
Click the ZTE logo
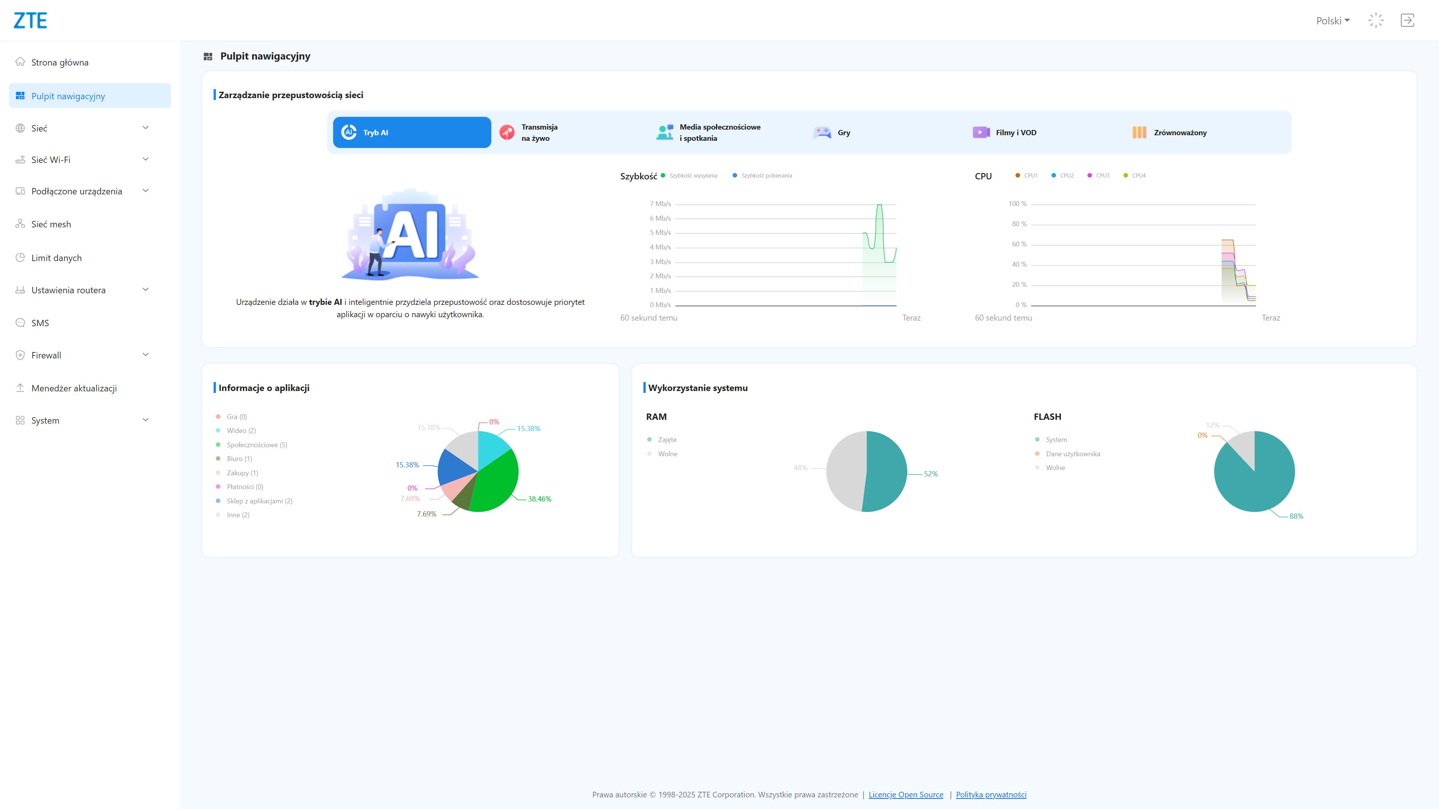tap(30, 21)
